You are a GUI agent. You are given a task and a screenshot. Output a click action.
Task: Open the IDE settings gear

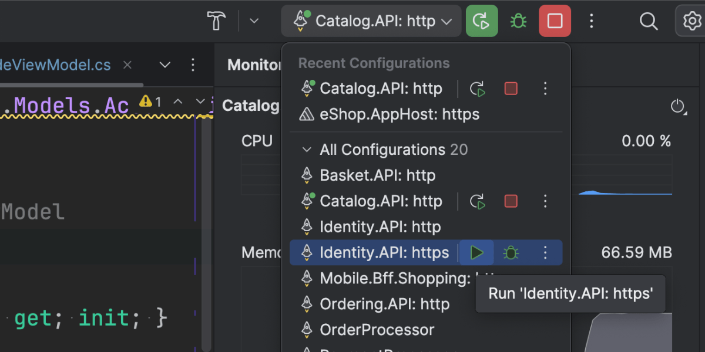690,22
